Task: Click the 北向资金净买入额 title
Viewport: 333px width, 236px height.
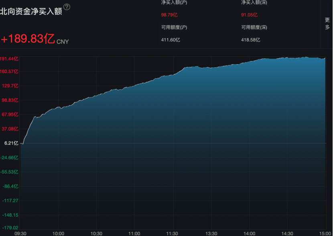Action: point(31,12)
